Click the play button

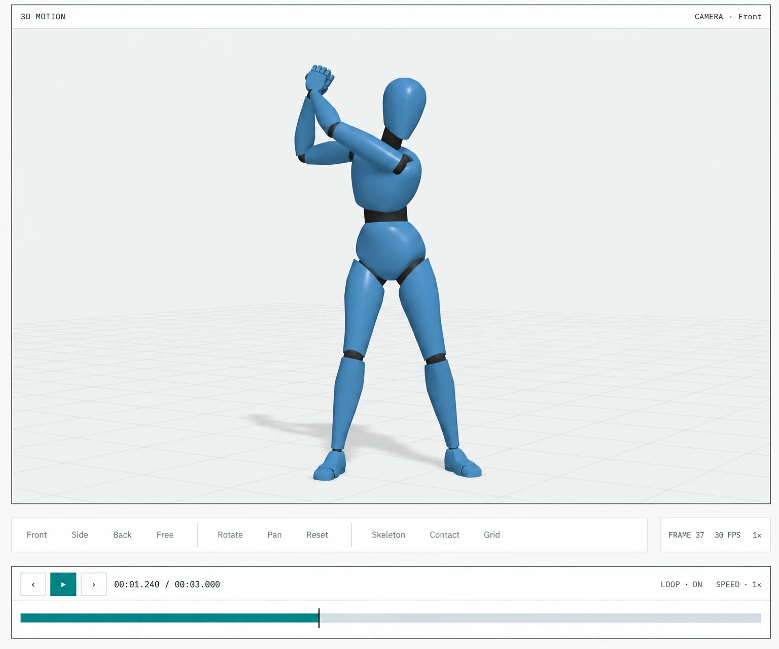click(63, 584)
